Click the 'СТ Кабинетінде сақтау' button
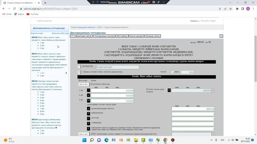 click(81, 36)
